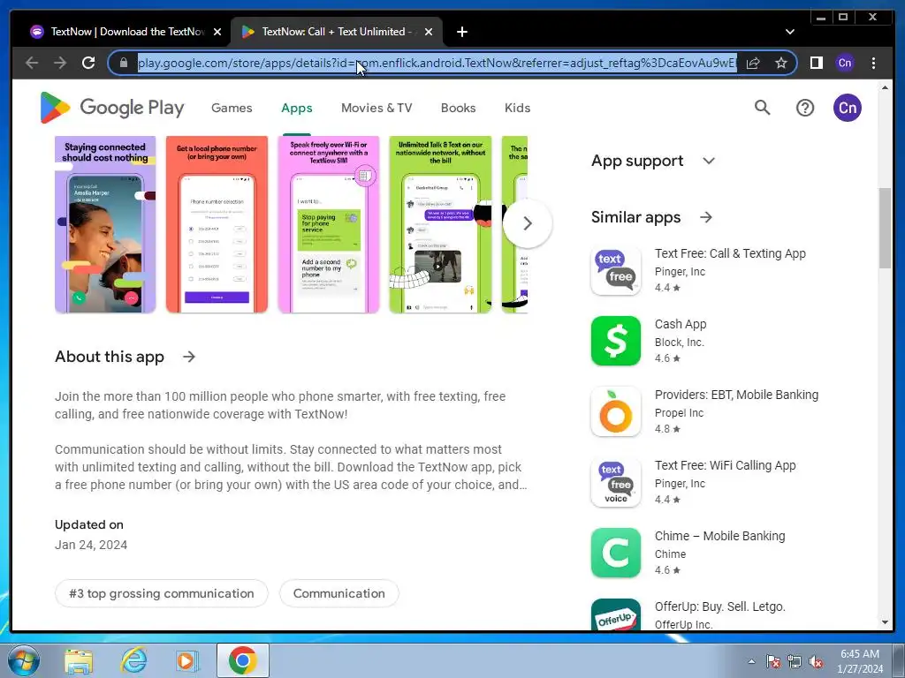Screen dimensions: 905x678
Task: Open the Providers: EBT, Mobile Banking link
Action: [736, 395]
